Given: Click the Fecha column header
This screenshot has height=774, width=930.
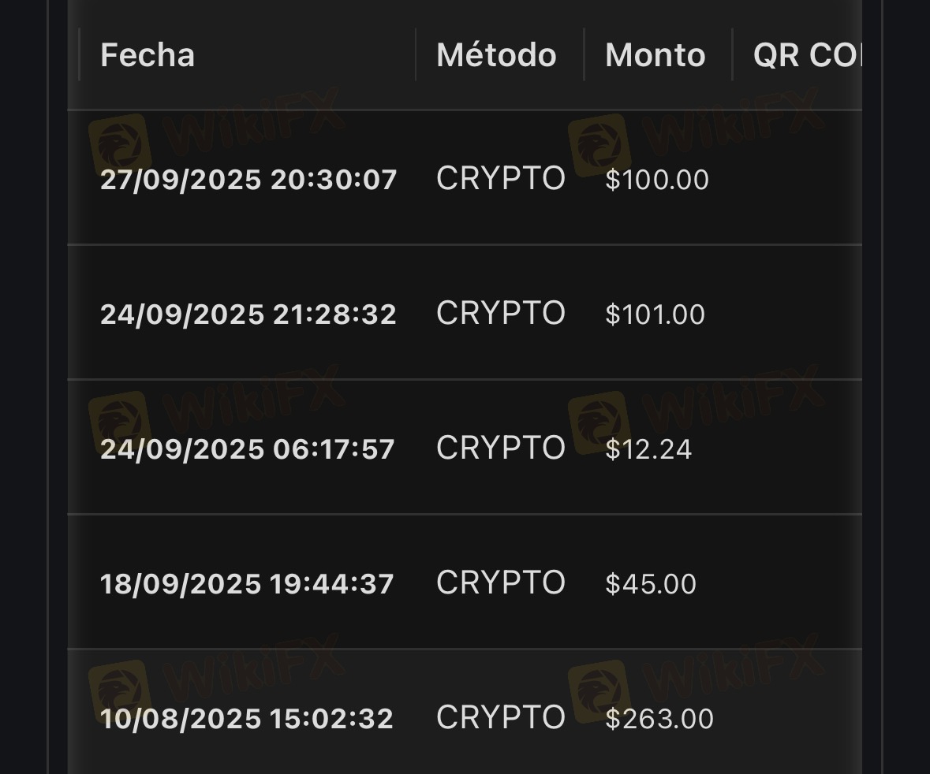Looking at the screenshot, I should pyautogui.click(x=148, y=55).
